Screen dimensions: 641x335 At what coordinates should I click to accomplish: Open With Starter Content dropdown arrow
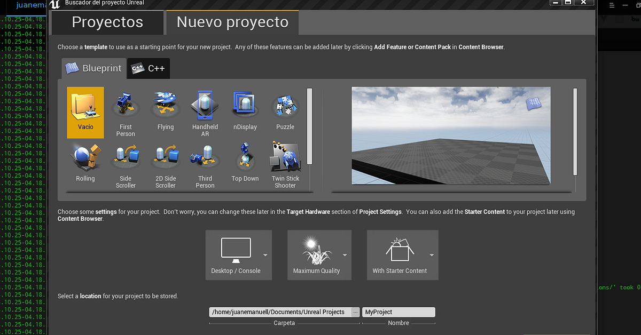pyautogui.click(x=432, y=255)
